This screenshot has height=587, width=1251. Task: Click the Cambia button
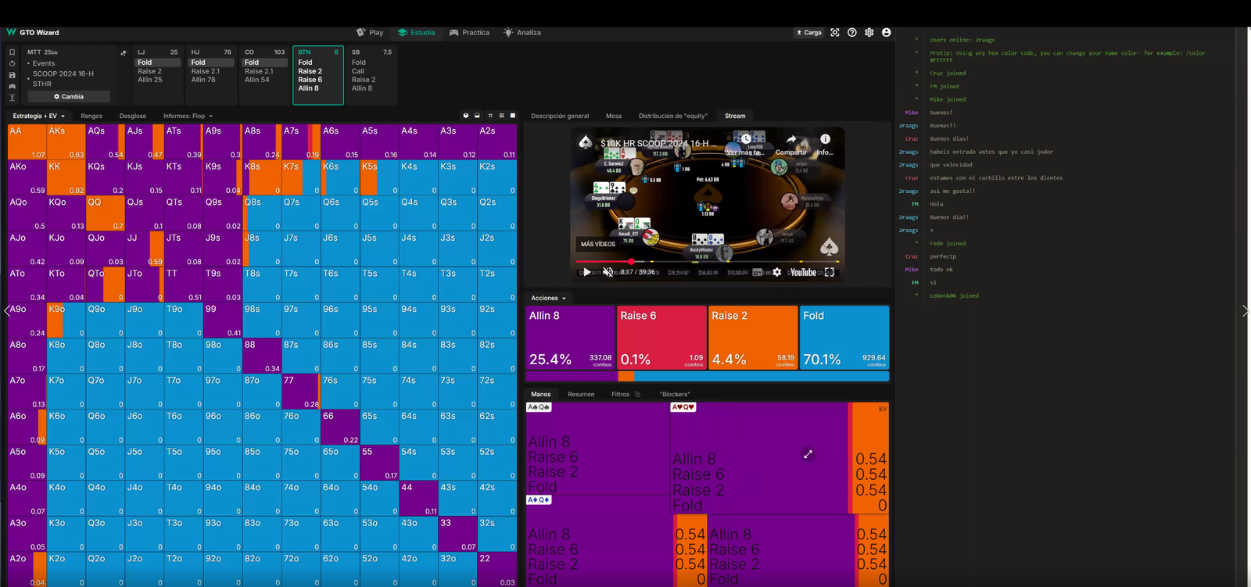(69, 97)
